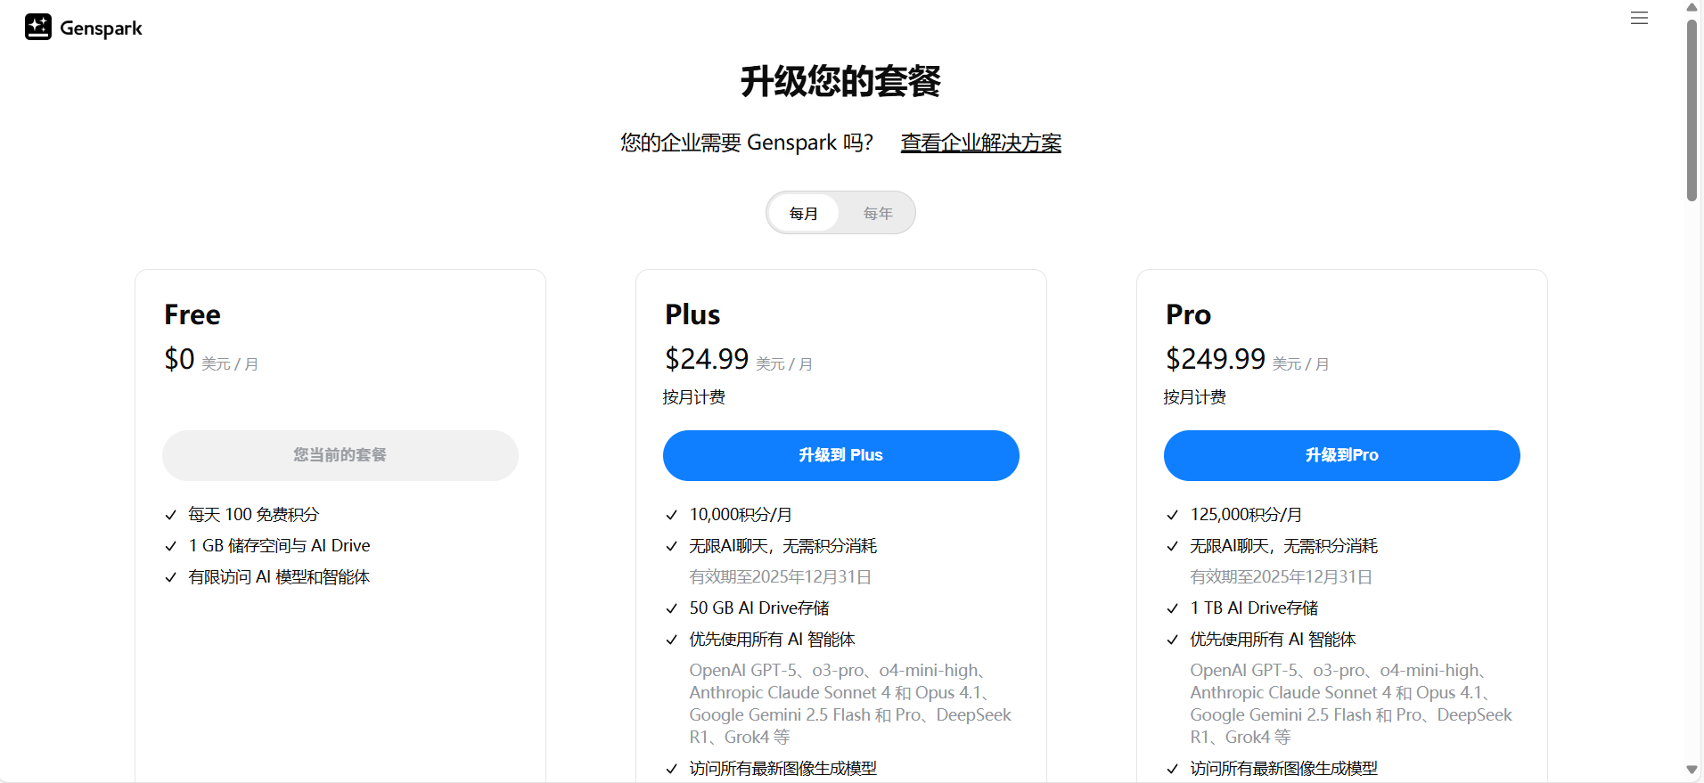Click the Genspark brand name text

click(x=101, y=29)
